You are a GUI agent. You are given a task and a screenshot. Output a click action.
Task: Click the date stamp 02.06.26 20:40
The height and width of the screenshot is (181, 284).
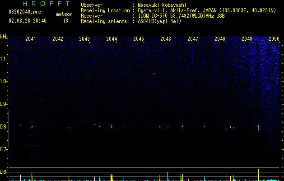28,21
